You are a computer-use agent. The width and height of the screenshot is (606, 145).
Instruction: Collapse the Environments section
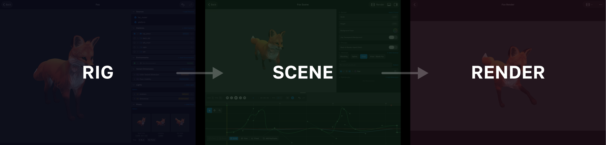(134, 57)
